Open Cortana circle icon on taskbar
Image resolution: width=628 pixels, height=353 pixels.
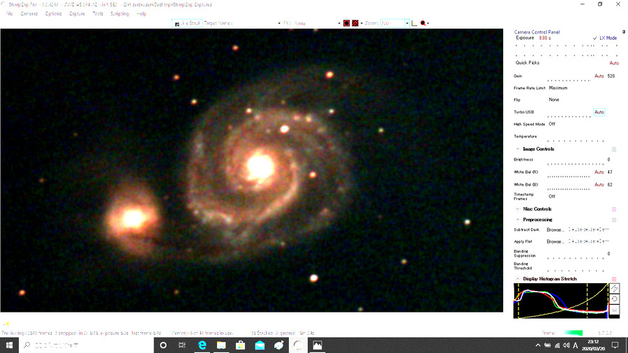click(163, 345)
